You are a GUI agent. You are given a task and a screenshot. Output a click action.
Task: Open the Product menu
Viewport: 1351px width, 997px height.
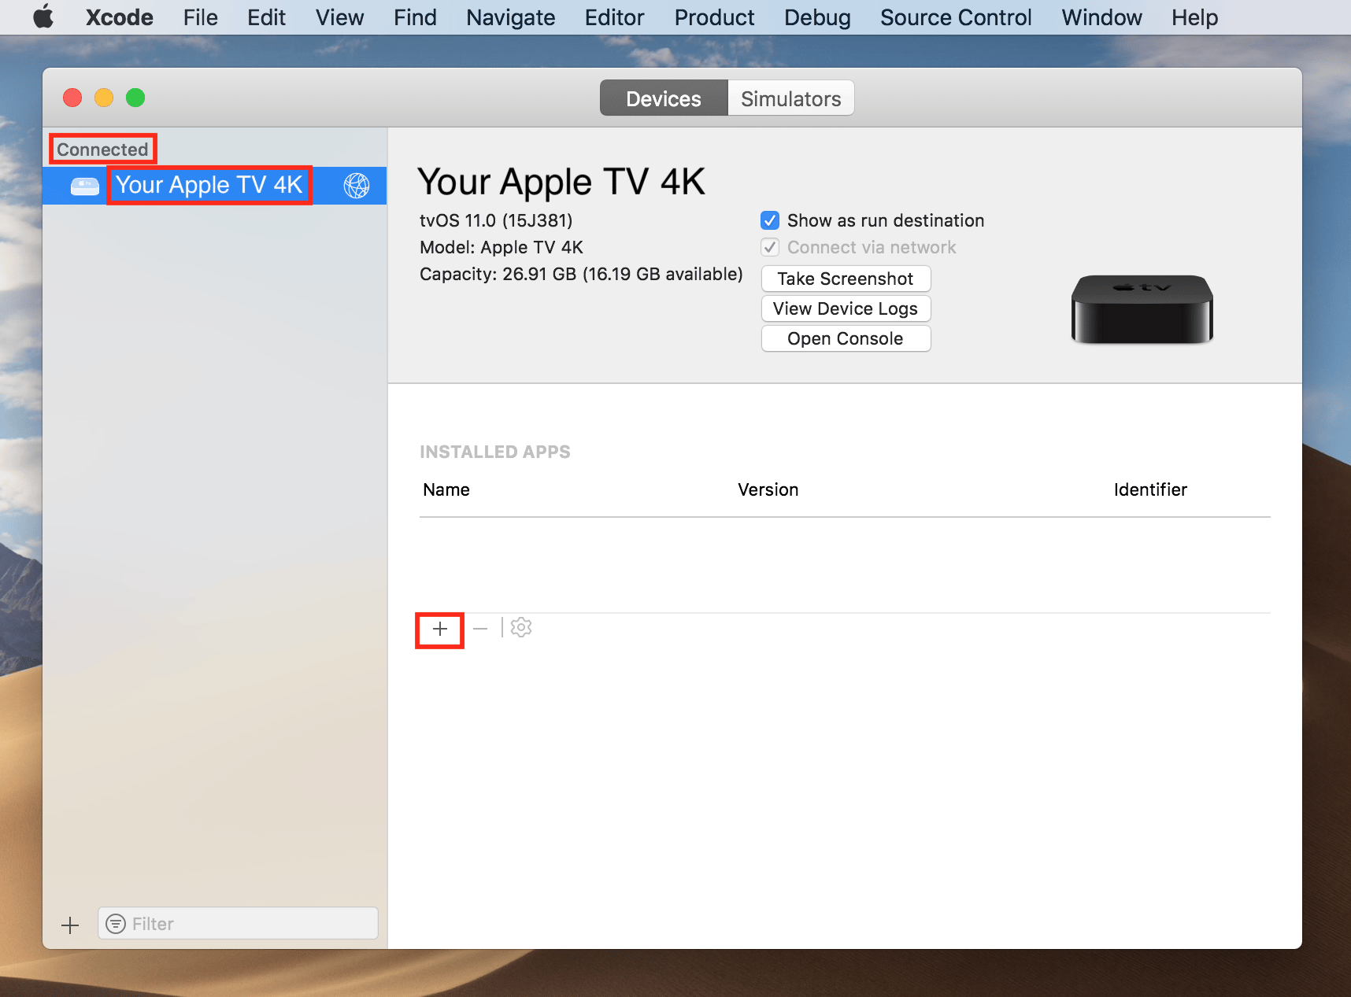pos(714,17)
